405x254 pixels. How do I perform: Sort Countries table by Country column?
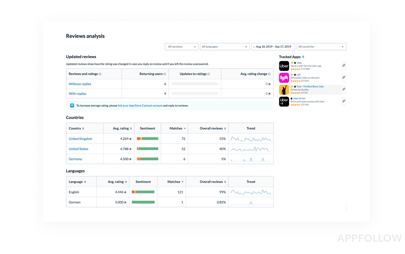[x=76, y=129]
